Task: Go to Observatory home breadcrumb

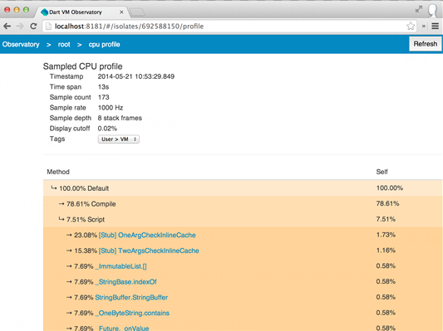Action: pos(21,45)
